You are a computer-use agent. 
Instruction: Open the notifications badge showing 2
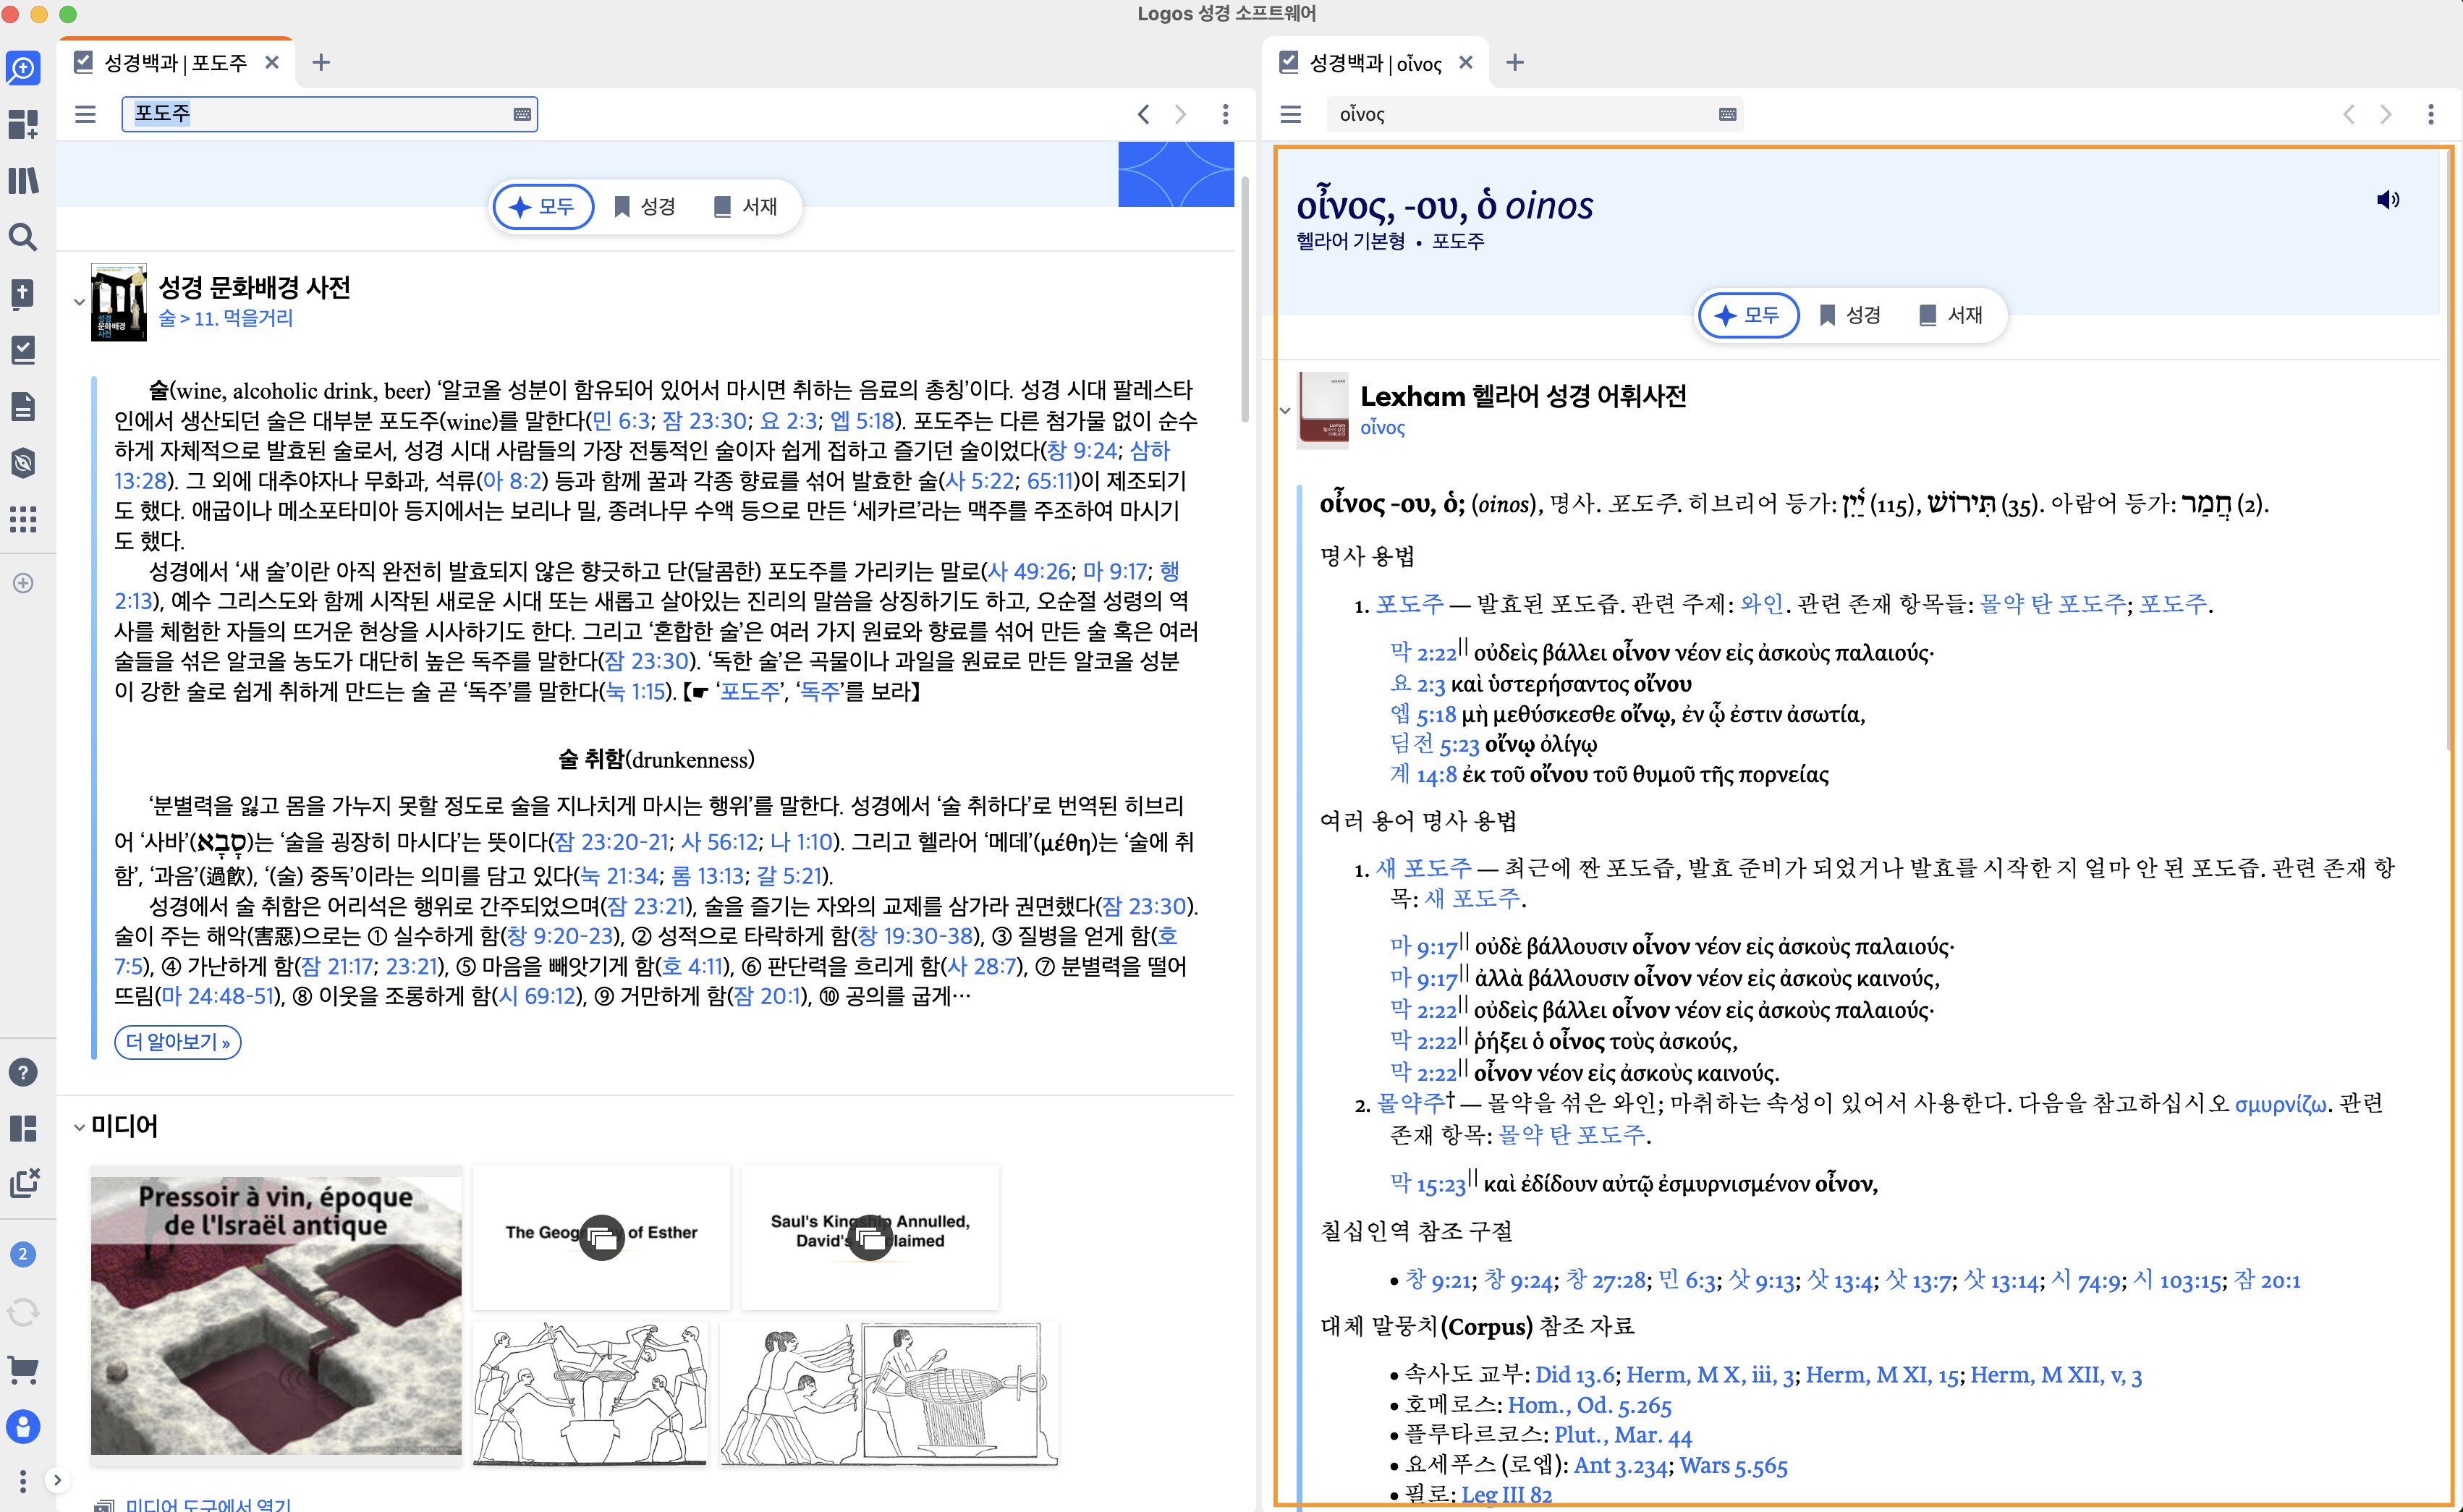23,1254
